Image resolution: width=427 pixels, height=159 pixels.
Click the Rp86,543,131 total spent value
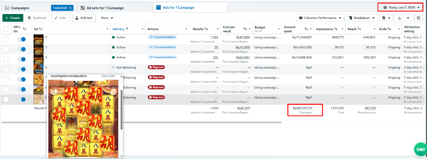[302, 108]
